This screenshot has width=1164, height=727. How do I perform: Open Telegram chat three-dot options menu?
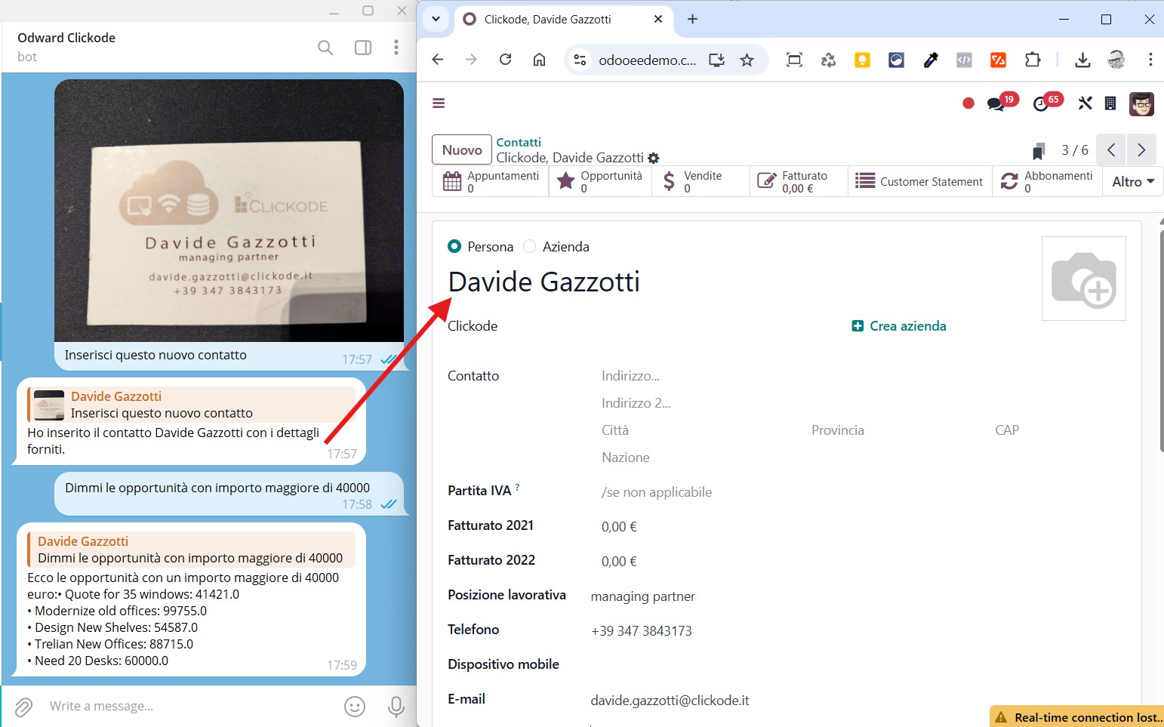tap(396, 48)
